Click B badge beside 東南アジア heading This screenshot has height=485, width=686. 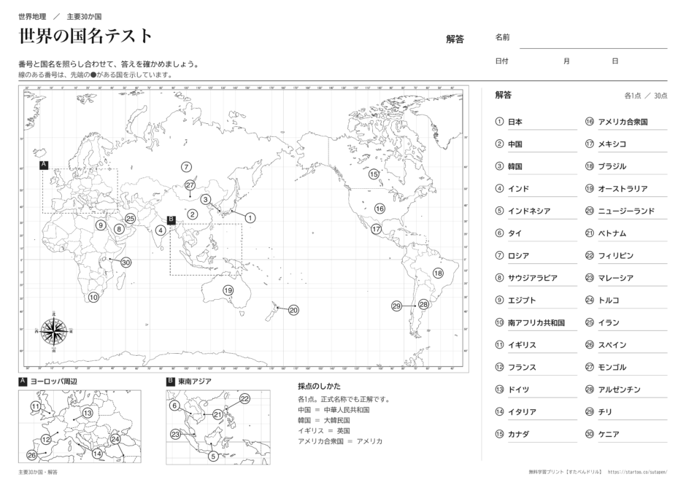(x=171, y=381)
